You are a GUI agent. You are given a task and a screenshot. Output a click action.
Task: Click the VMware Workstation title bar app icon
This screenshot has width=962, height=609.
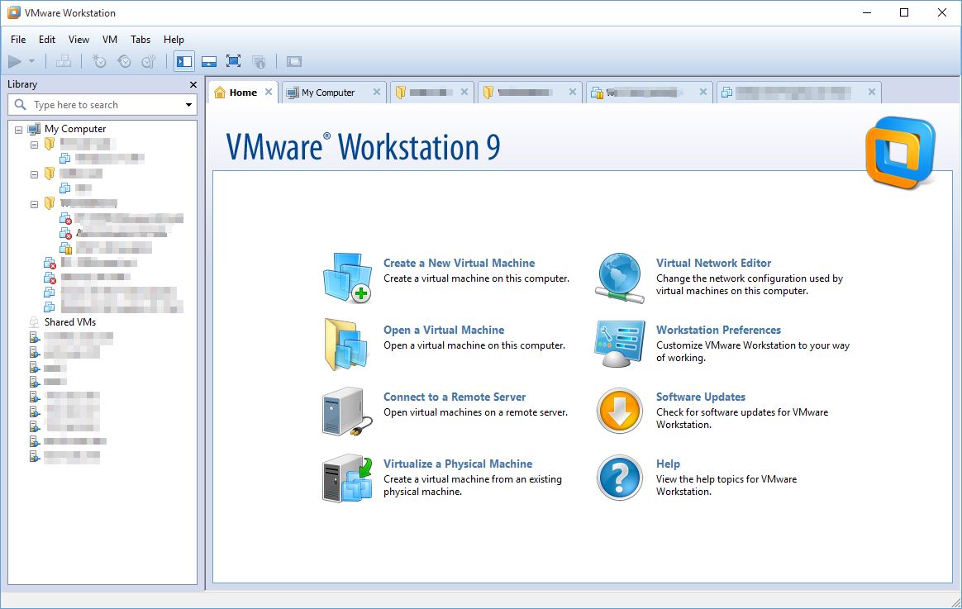pyautogui.click(x=13, y=13)
